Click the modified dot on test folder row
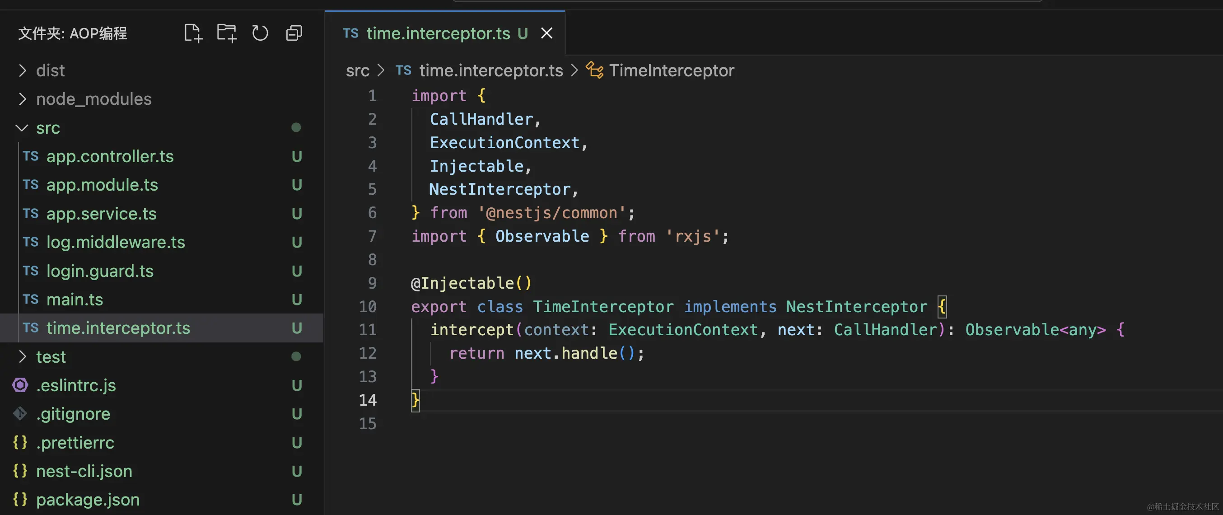Viewport: 1223px width, 515px height. tap(296, 356)
